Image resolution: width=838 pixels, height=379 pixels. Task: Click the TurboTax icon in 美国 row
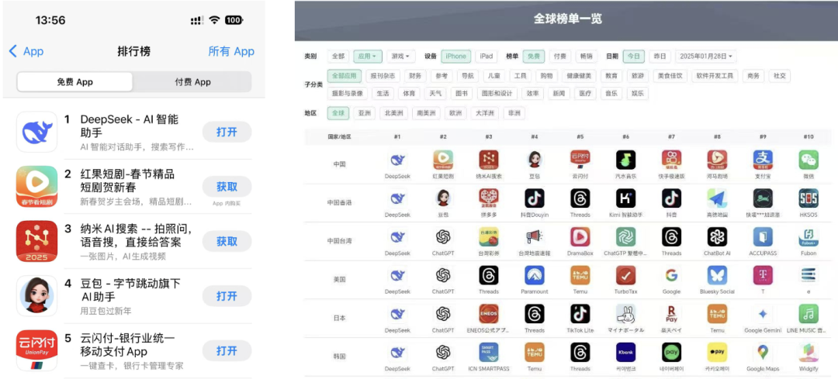coord(625,275)
